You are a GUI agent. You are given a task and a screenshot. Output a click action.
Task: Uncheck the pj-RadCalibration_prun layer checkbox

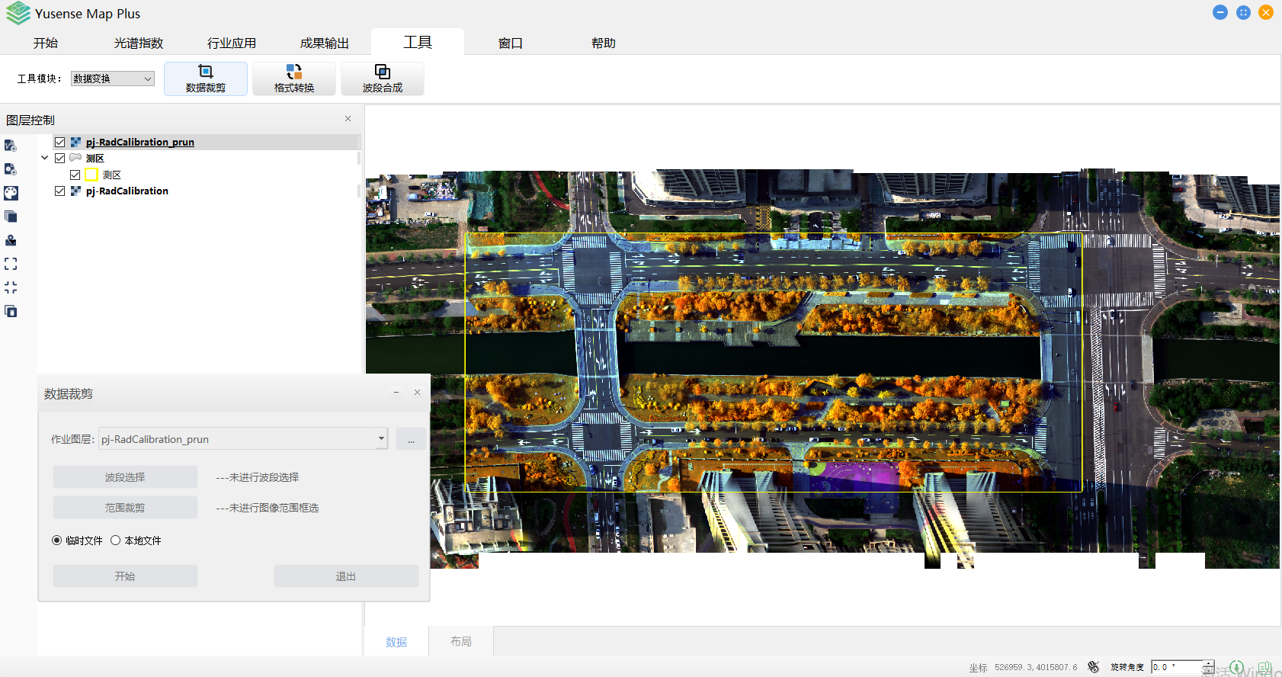tap(60, 143)
